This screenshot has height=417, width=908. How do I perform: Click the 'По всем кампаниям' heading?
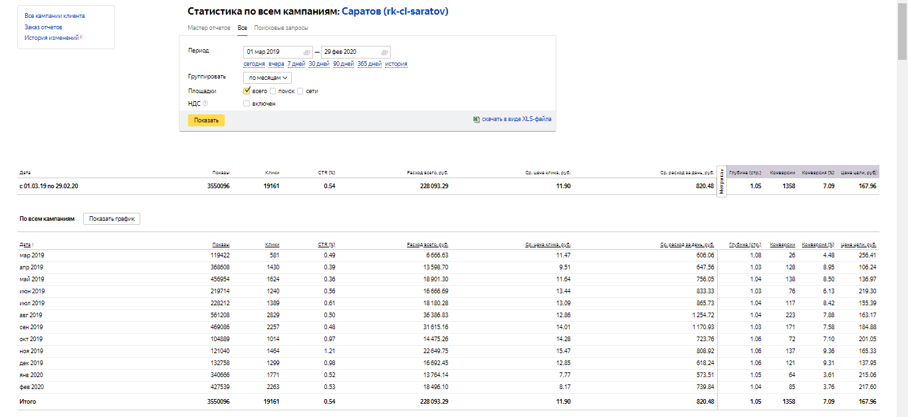[x=47, y=219]
